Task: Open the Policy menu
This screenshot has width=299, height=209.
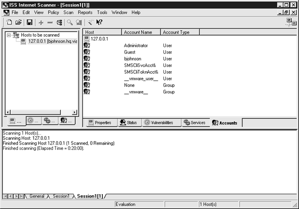Action: pos(54,12)
